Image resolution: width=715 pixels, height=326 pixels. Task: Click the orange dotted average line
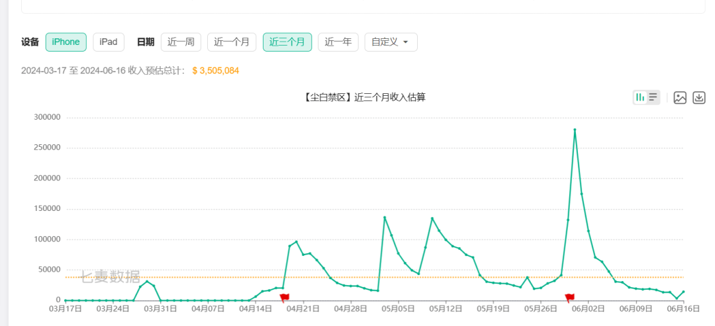pos(374,277)
